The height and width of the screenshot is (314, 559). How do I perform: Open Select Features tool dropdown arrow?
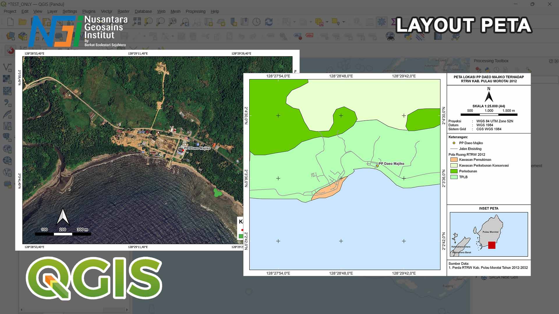pyautogui.click(x=294, y=22)
